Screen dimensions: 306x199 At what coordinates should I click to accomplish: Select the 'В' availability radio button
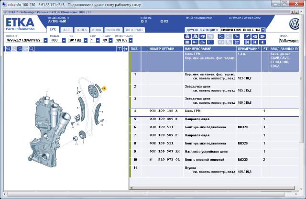click(142, 21)
